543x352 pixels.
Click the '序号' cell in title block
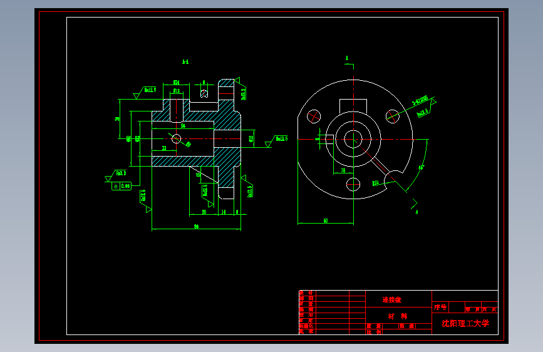coord(440,307)
